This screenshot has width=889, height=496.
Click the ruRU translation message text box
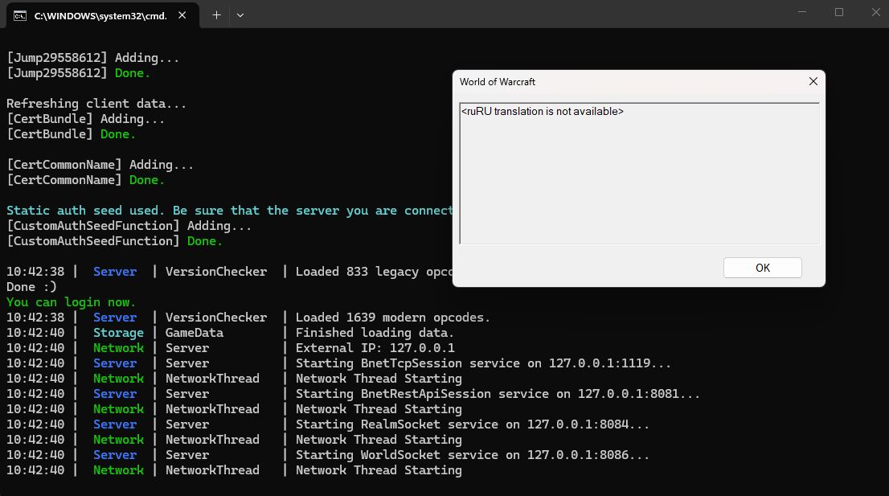tap(639, 174)
